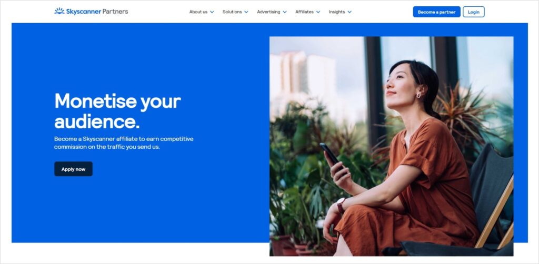Open the Solutions menu label

click(232, 12)
